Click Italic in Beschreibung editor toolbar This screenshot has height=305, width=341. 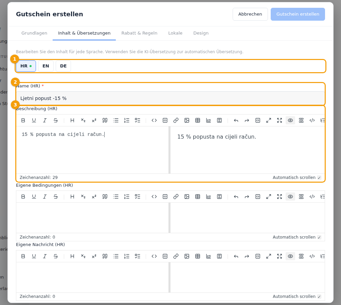(x=45, y=120)
